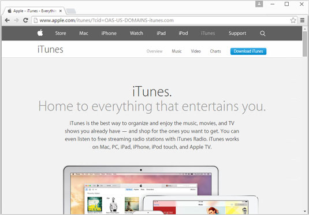The height and width of the screenshot is (215, 309).
Task: Open the Video sub-navigation link
Action: pyautogui.click(x=196, y=51)
